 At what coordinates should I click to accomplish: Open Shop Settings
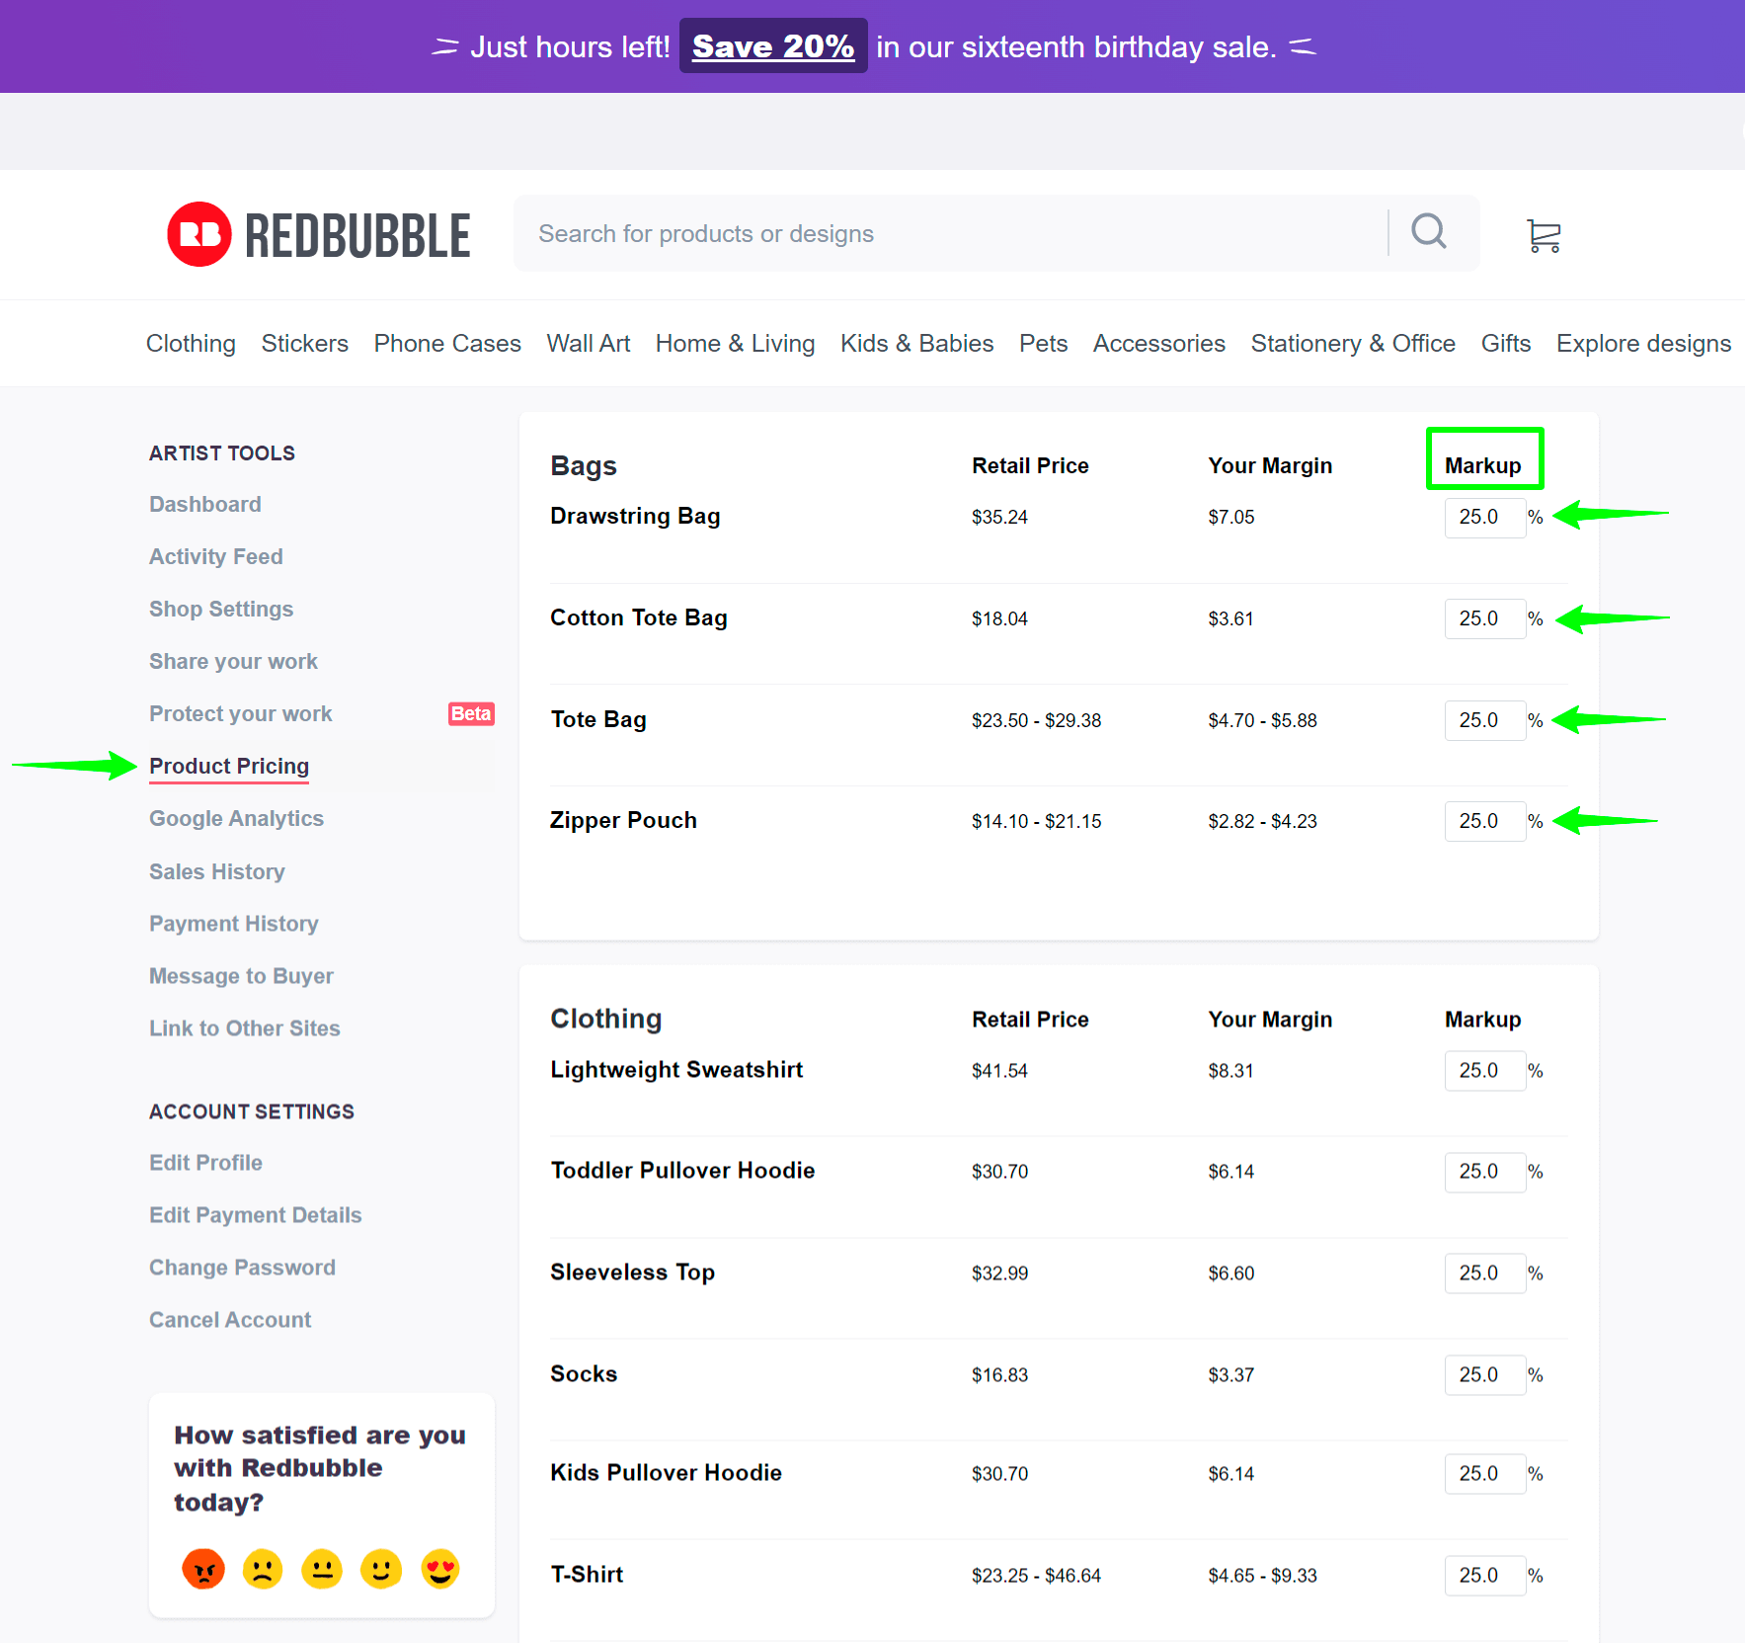click(x=221, y=609)
